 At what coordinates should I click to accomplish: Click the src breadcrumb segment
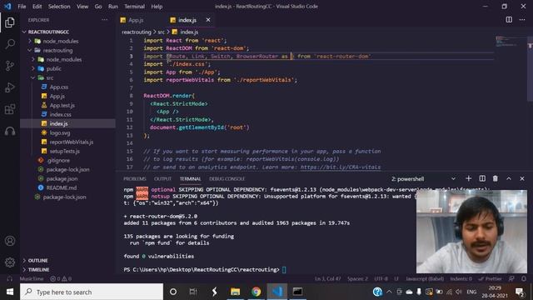click(x=161, y=32)
